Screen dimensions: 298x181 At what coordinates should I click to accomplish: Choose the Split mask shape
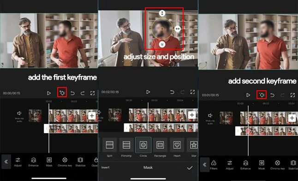pyautogui.click(x=110, y=147)
